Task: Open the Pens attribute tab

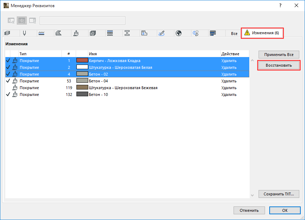Action: [x=24, y=33]
